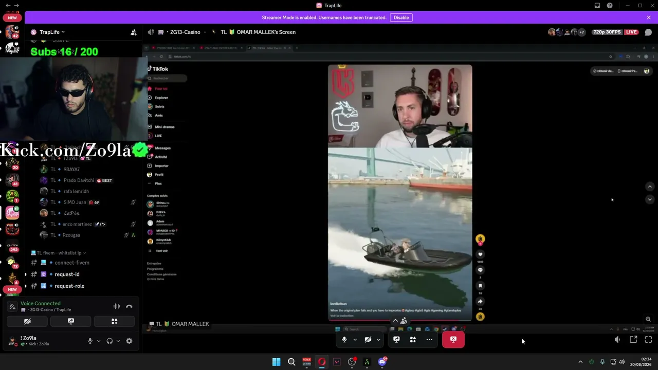Click the Voice Connected status text

tap(40, 303)
